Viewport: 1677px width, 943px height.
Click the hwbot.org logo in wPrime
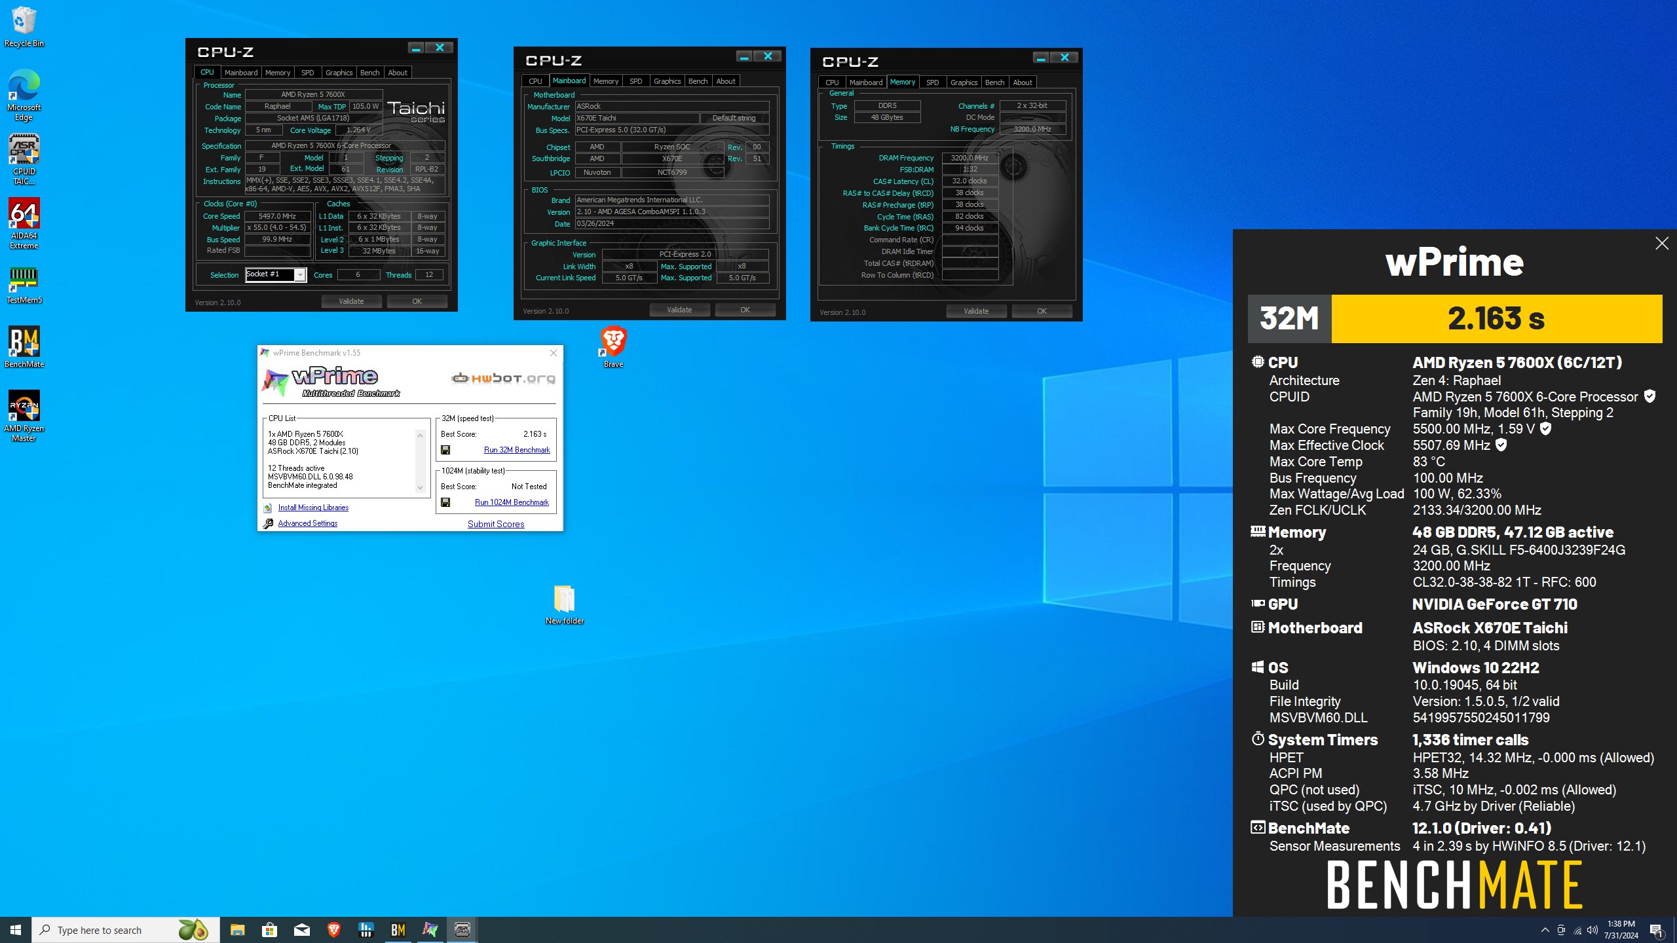tap(503, 379)
